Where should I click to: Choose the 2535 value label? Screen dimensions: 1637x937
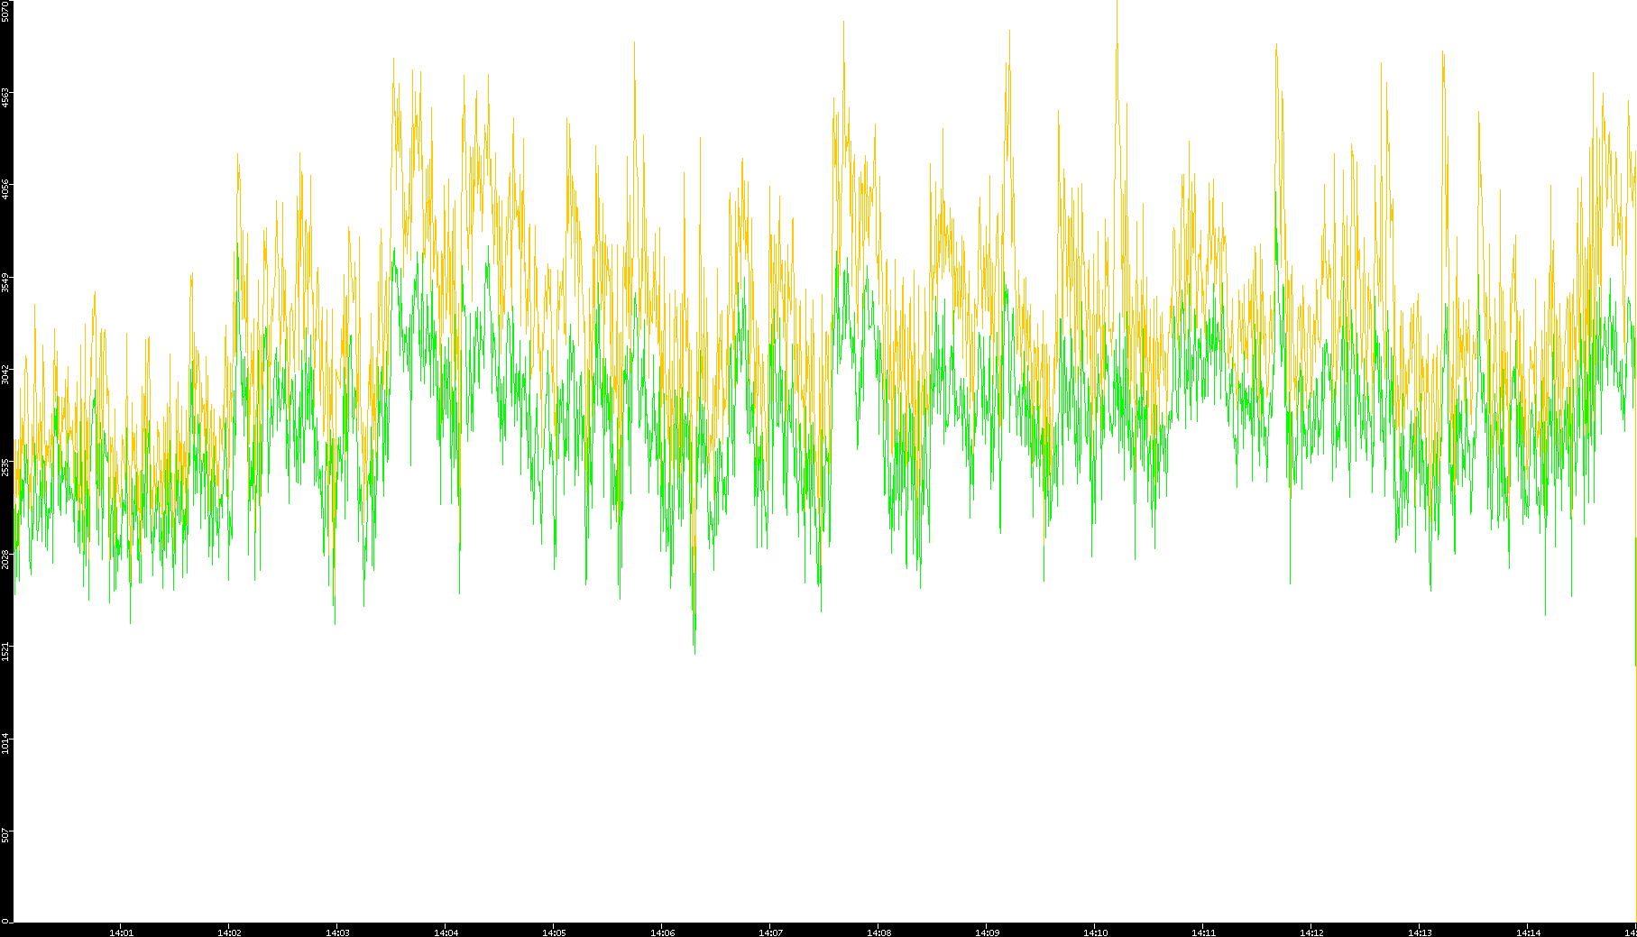pos(5,467)
